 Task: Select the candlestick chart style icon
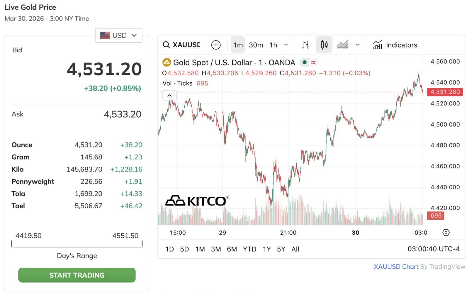(324, 45)
